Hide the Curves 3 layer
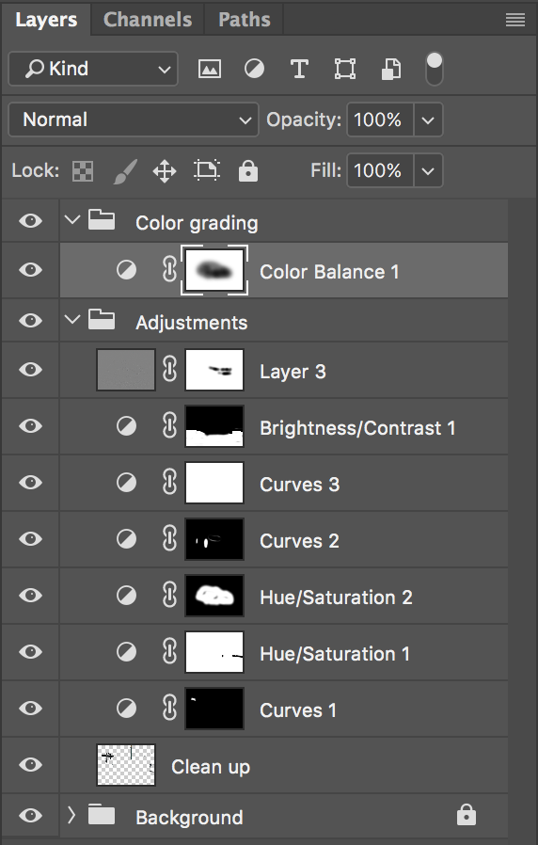This screenshot has height=845, width=538. pyautogui.click(x=31, y=483)
